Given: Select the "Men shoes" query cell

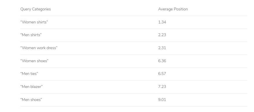Looking at the screenshot, I should click(x=31, y=100).
